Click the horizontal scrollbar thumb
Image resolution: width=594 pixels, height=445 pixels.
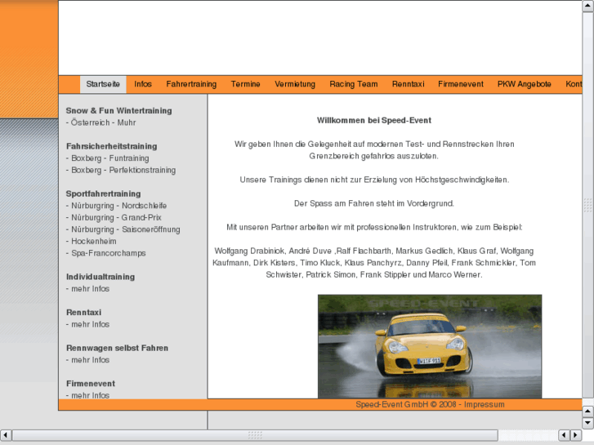(x=255, y=435)
